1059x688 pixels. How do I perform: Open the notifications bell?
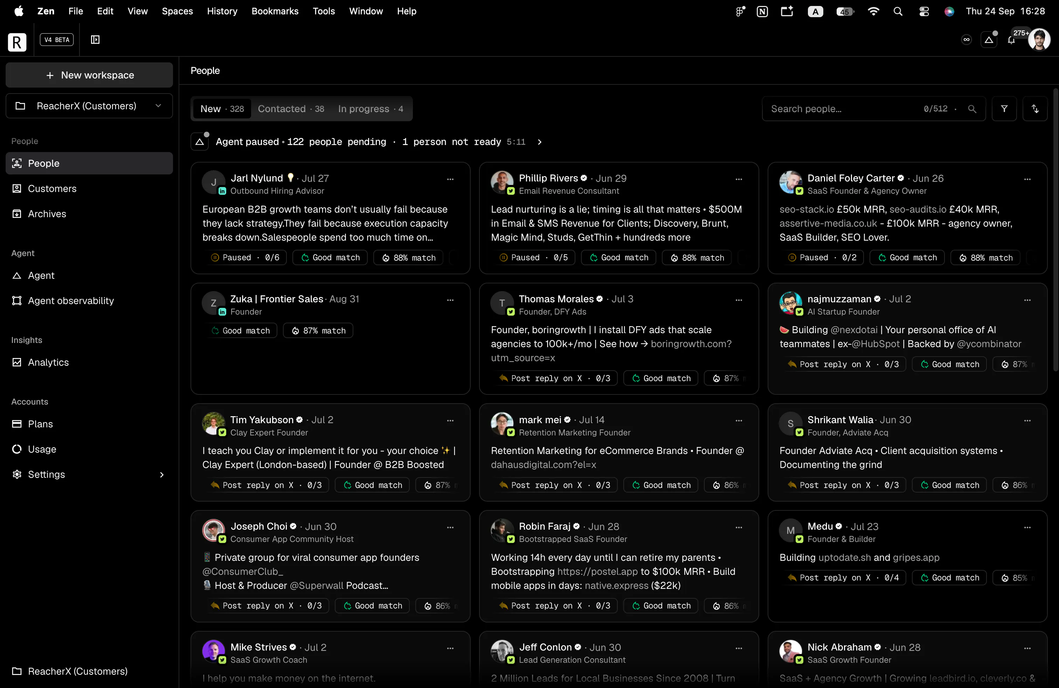click(x=1011, y=40)
